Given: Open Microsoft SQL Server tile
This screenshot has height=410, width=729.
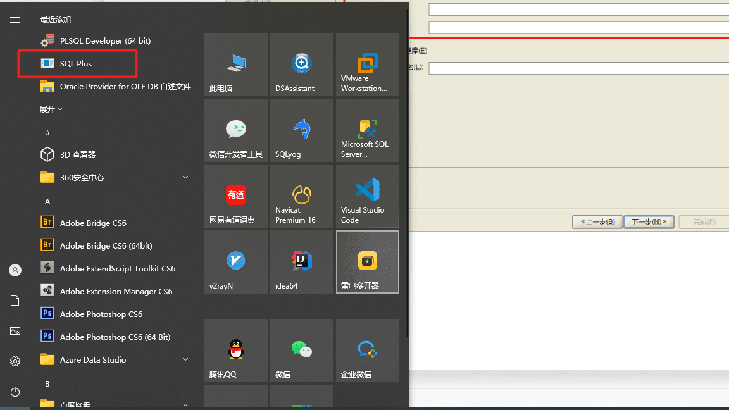Looking at the screenshot, I should (367, 130).
